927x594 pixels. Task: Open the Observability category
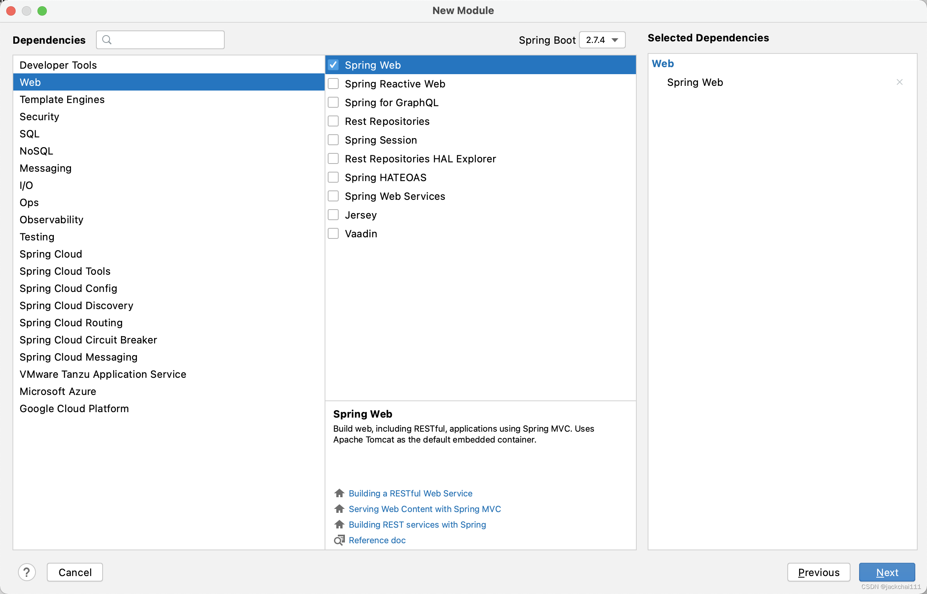pyautogui.click(x=169, y=219)
